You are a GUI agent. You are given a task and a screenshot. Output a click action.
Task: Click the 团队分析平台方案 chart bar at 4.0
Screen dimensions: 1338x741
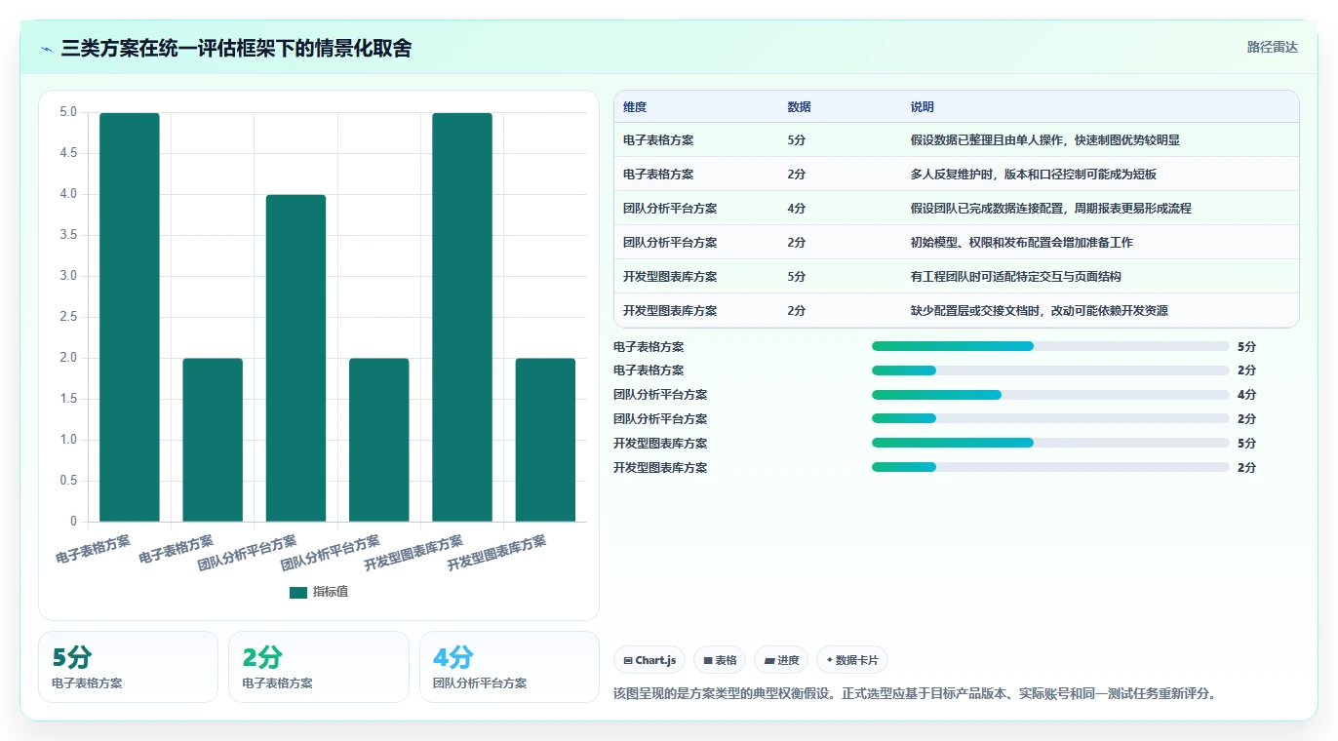pos(295,358)
